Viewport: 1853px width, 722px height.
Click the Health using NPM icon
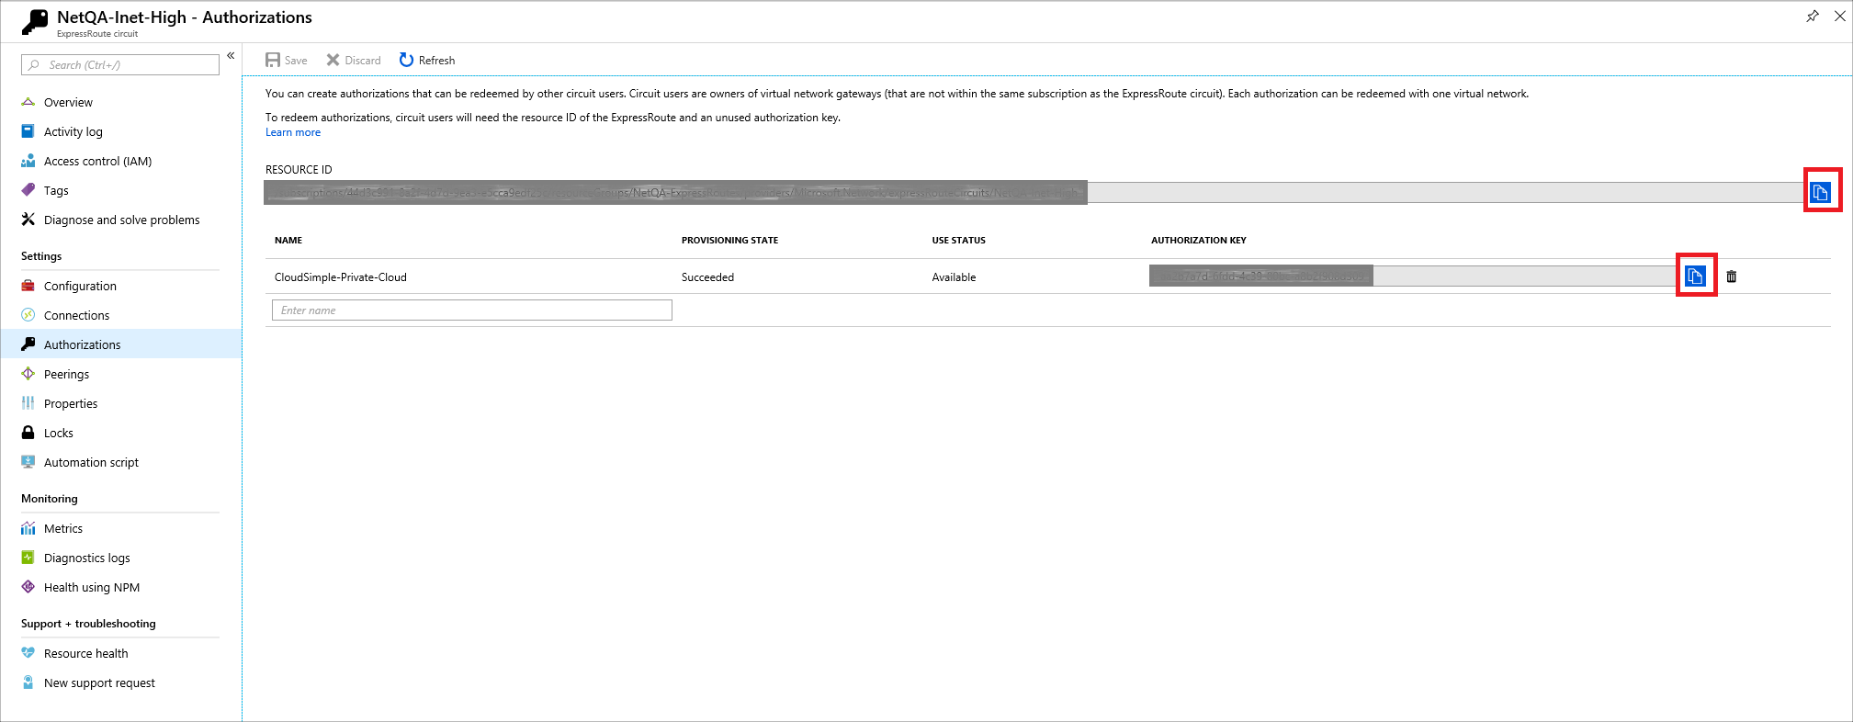[28, 587]
